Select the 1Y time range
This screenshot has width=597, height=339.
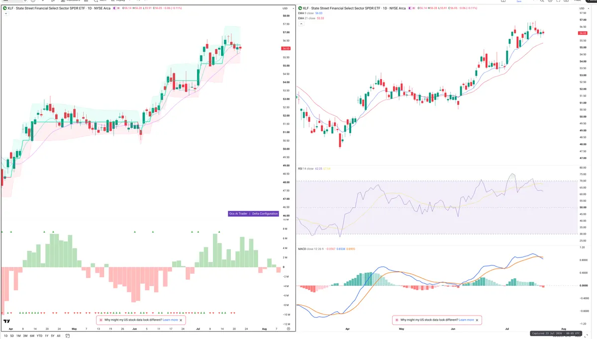pos(47,336)
